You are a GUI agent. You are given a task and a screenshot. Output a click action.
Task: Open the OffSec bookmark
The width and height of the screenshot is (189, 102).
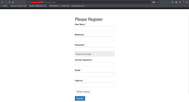[4, 6]
